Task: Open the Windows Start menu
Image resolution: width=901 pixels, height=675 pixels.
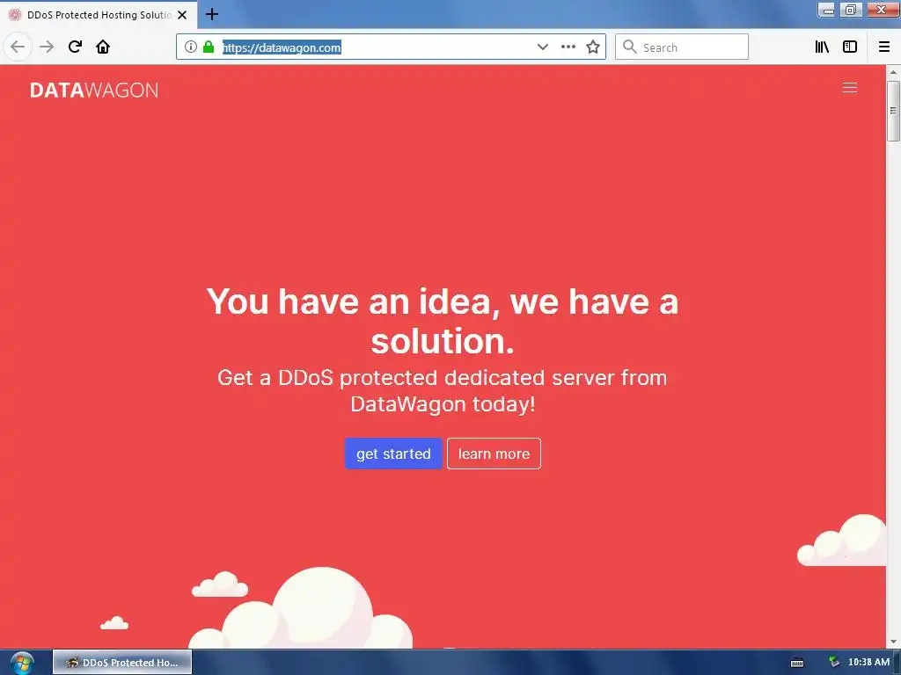Action: [x=21, y=663]
